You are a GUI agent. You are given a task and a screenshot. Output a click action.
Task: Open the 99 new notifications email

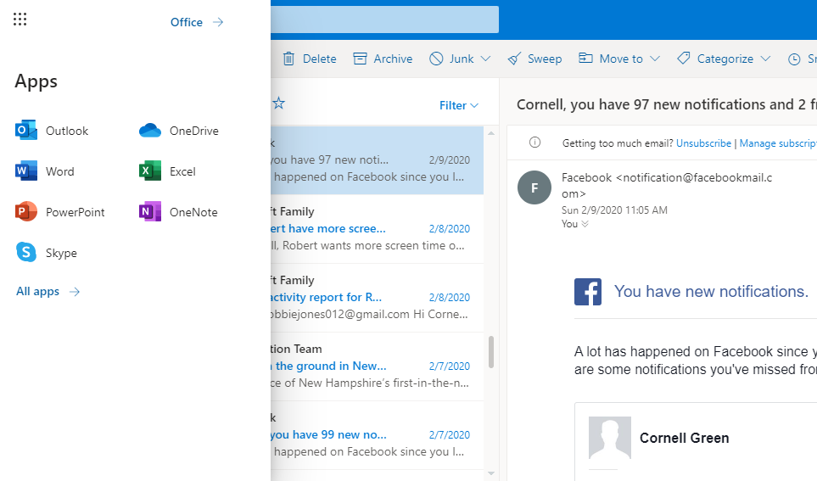378,435
